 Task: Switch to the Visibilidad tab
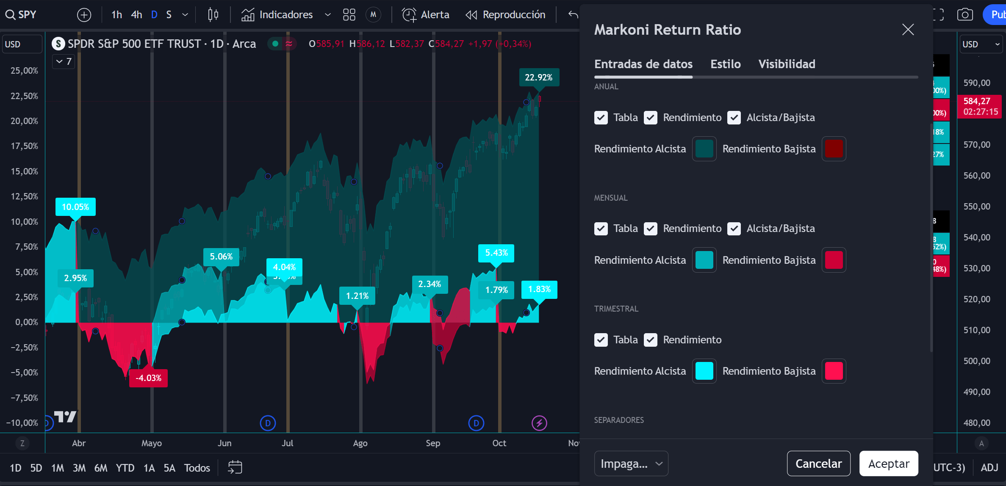(x=787, y=64)
